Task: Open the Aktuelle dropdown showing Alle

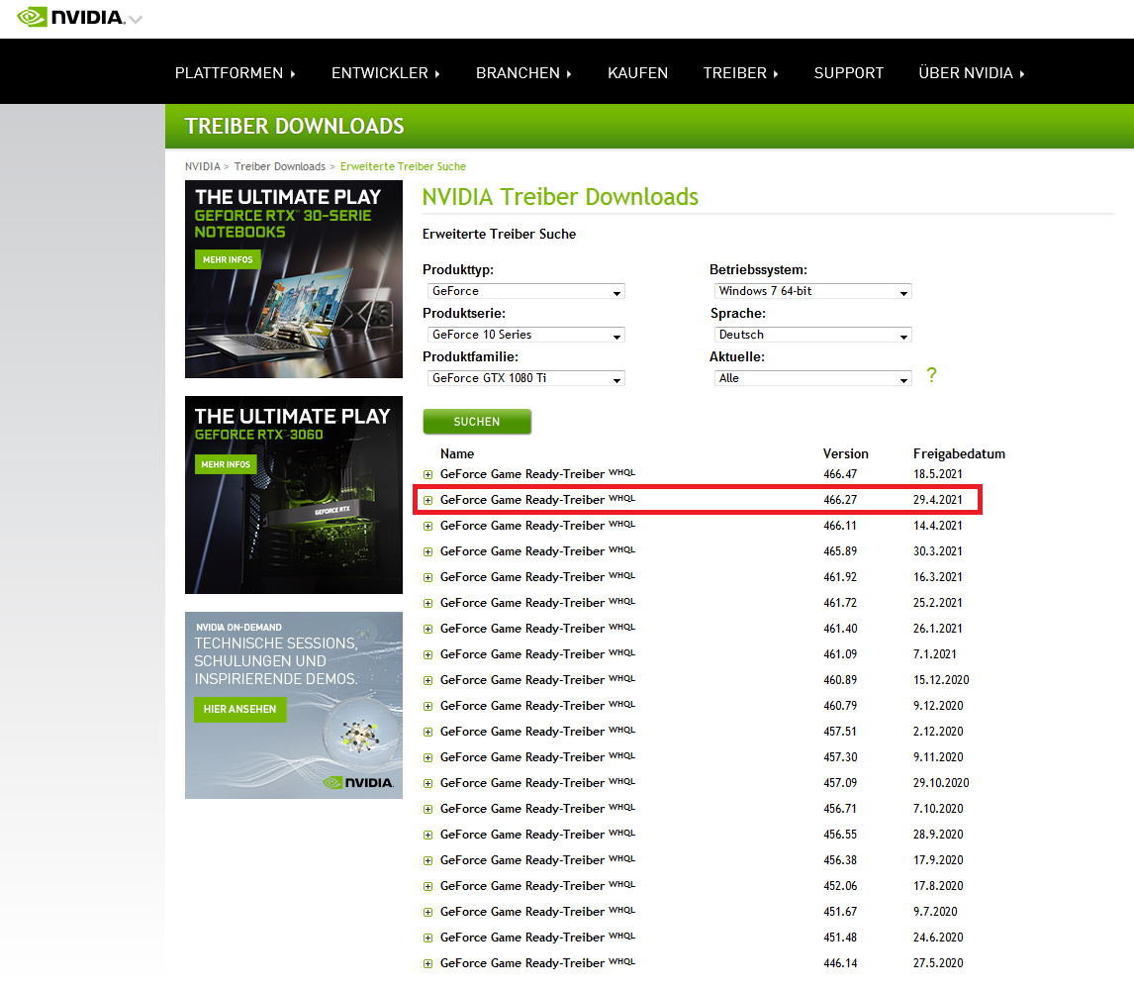Action: coord(812,377)
